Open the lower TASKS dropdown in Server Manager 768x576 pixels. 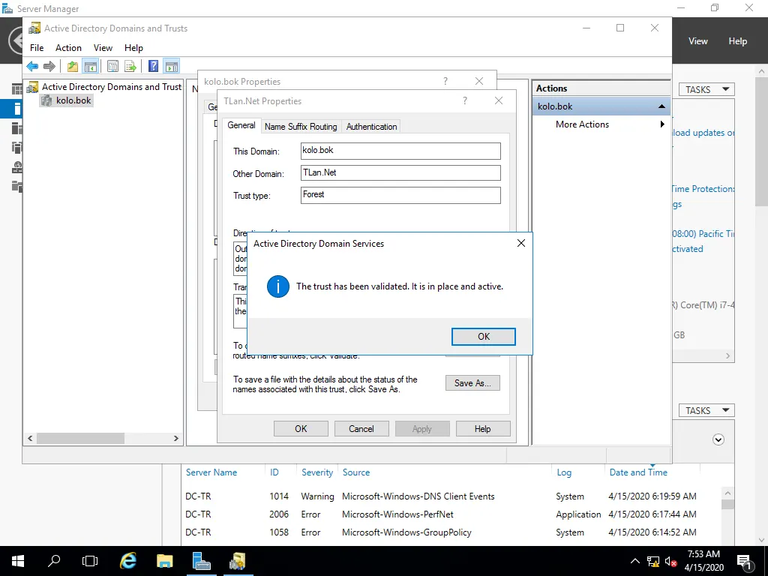point(706,410)
